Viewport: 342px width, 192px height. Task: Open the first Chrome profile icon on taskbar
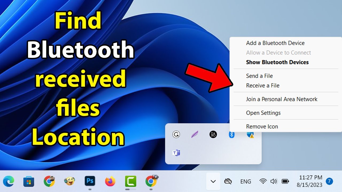(x=49, y=181)
